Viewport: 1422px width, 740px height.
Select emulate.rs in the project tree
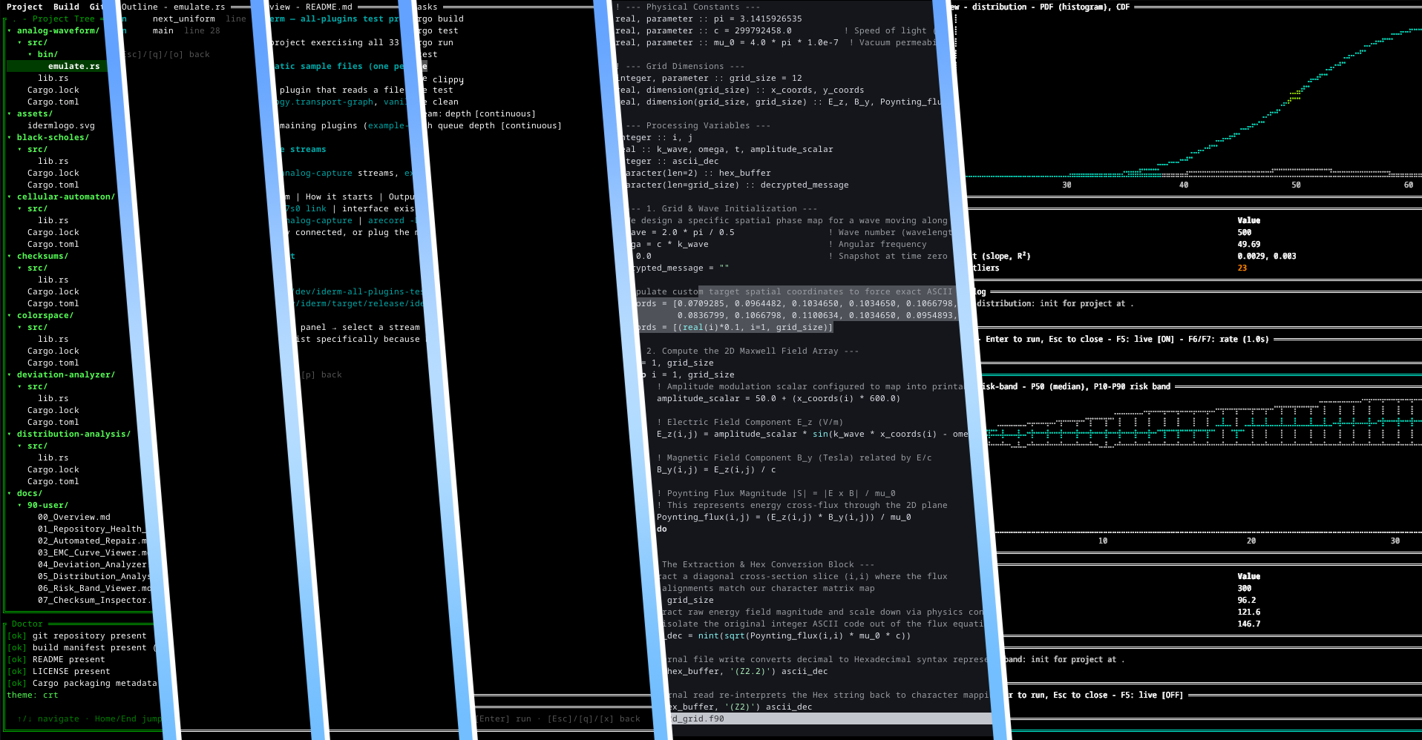click(73, 66)
